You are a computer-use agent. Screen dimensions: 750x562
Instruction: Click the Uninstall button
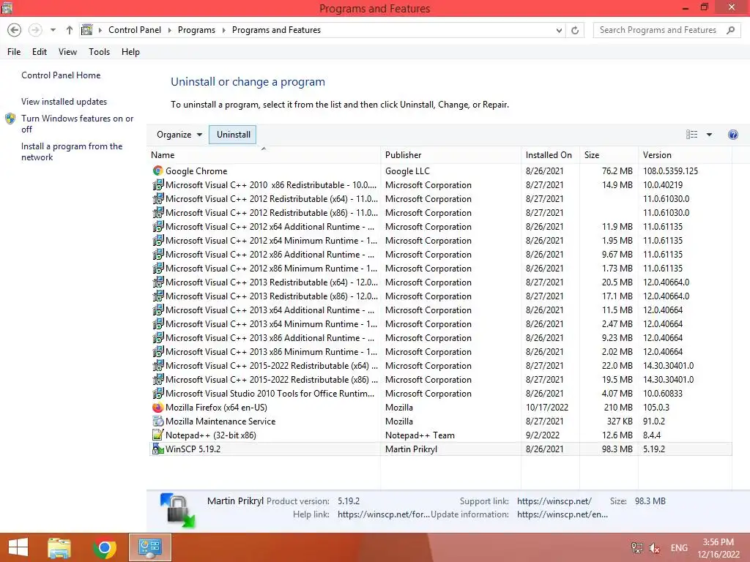pyautogui.click(x=233, y=135)
